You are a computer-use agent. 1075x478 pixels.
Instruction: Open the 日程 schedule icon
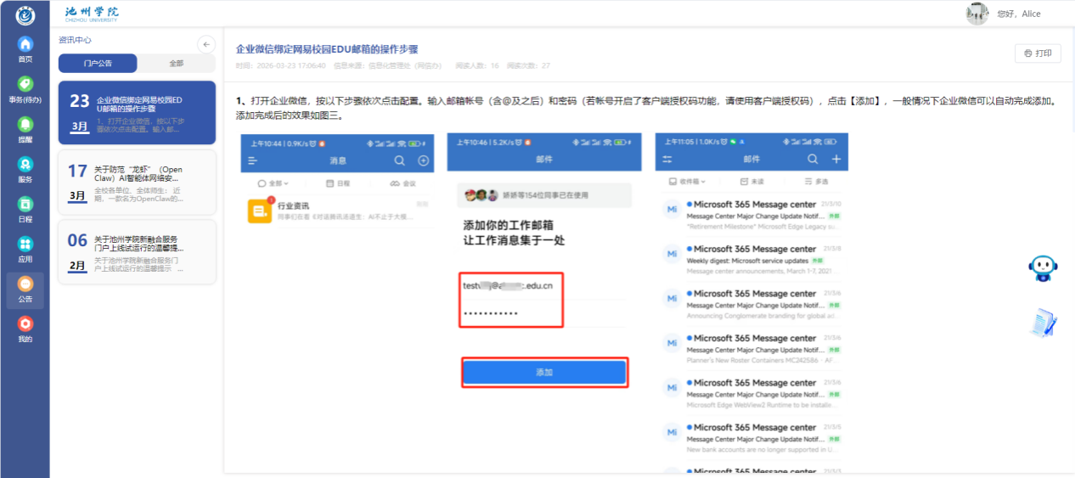25,208
